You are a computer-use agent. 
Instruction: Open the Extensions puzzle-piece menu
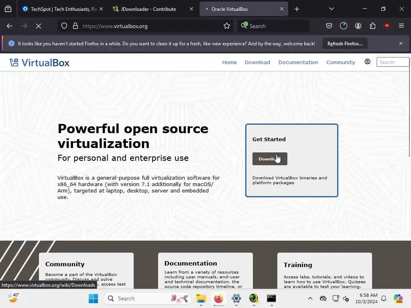pyautogui.click(x=372, y=26)
